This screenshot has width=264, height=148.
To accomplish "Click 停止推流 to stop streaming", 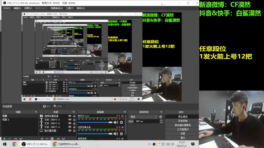I will tap(182, 117).
